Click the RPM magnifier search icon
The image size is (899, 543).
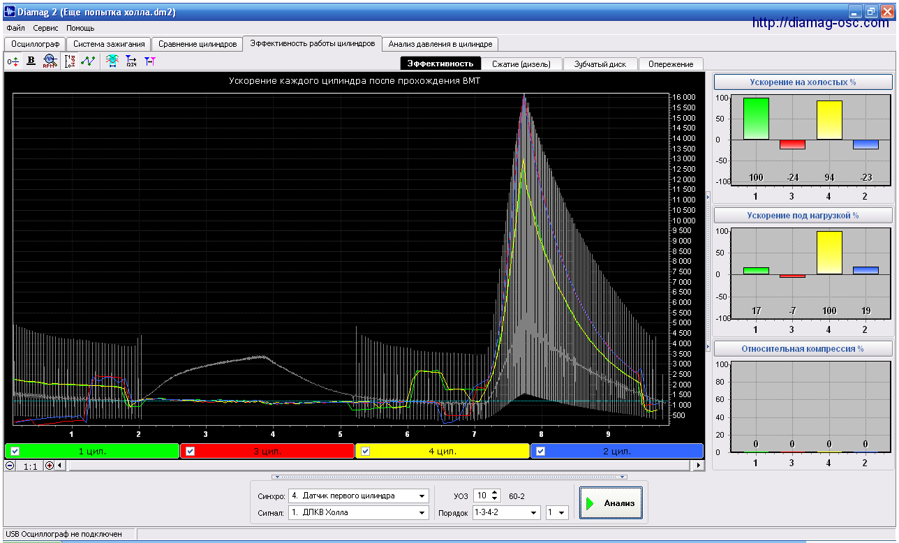(x=49, y=61)
